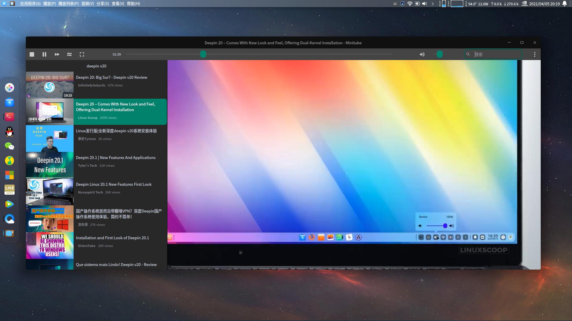572x321 pixels.
Task: Open the 播放(P) menu
Action: (x=49, y=4)
